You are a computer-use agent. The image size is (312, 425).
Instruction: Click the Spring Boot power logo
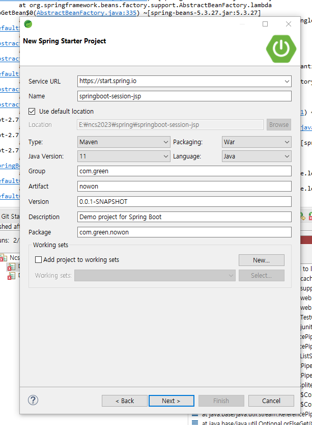(281, 49)
